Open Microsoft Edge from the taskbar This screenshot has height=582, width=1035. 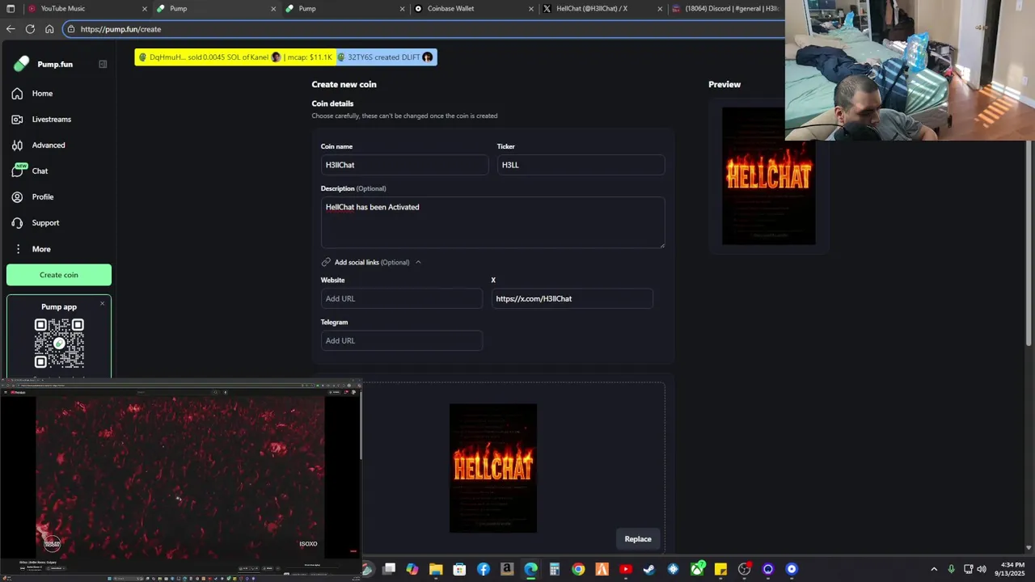[530, 569]
